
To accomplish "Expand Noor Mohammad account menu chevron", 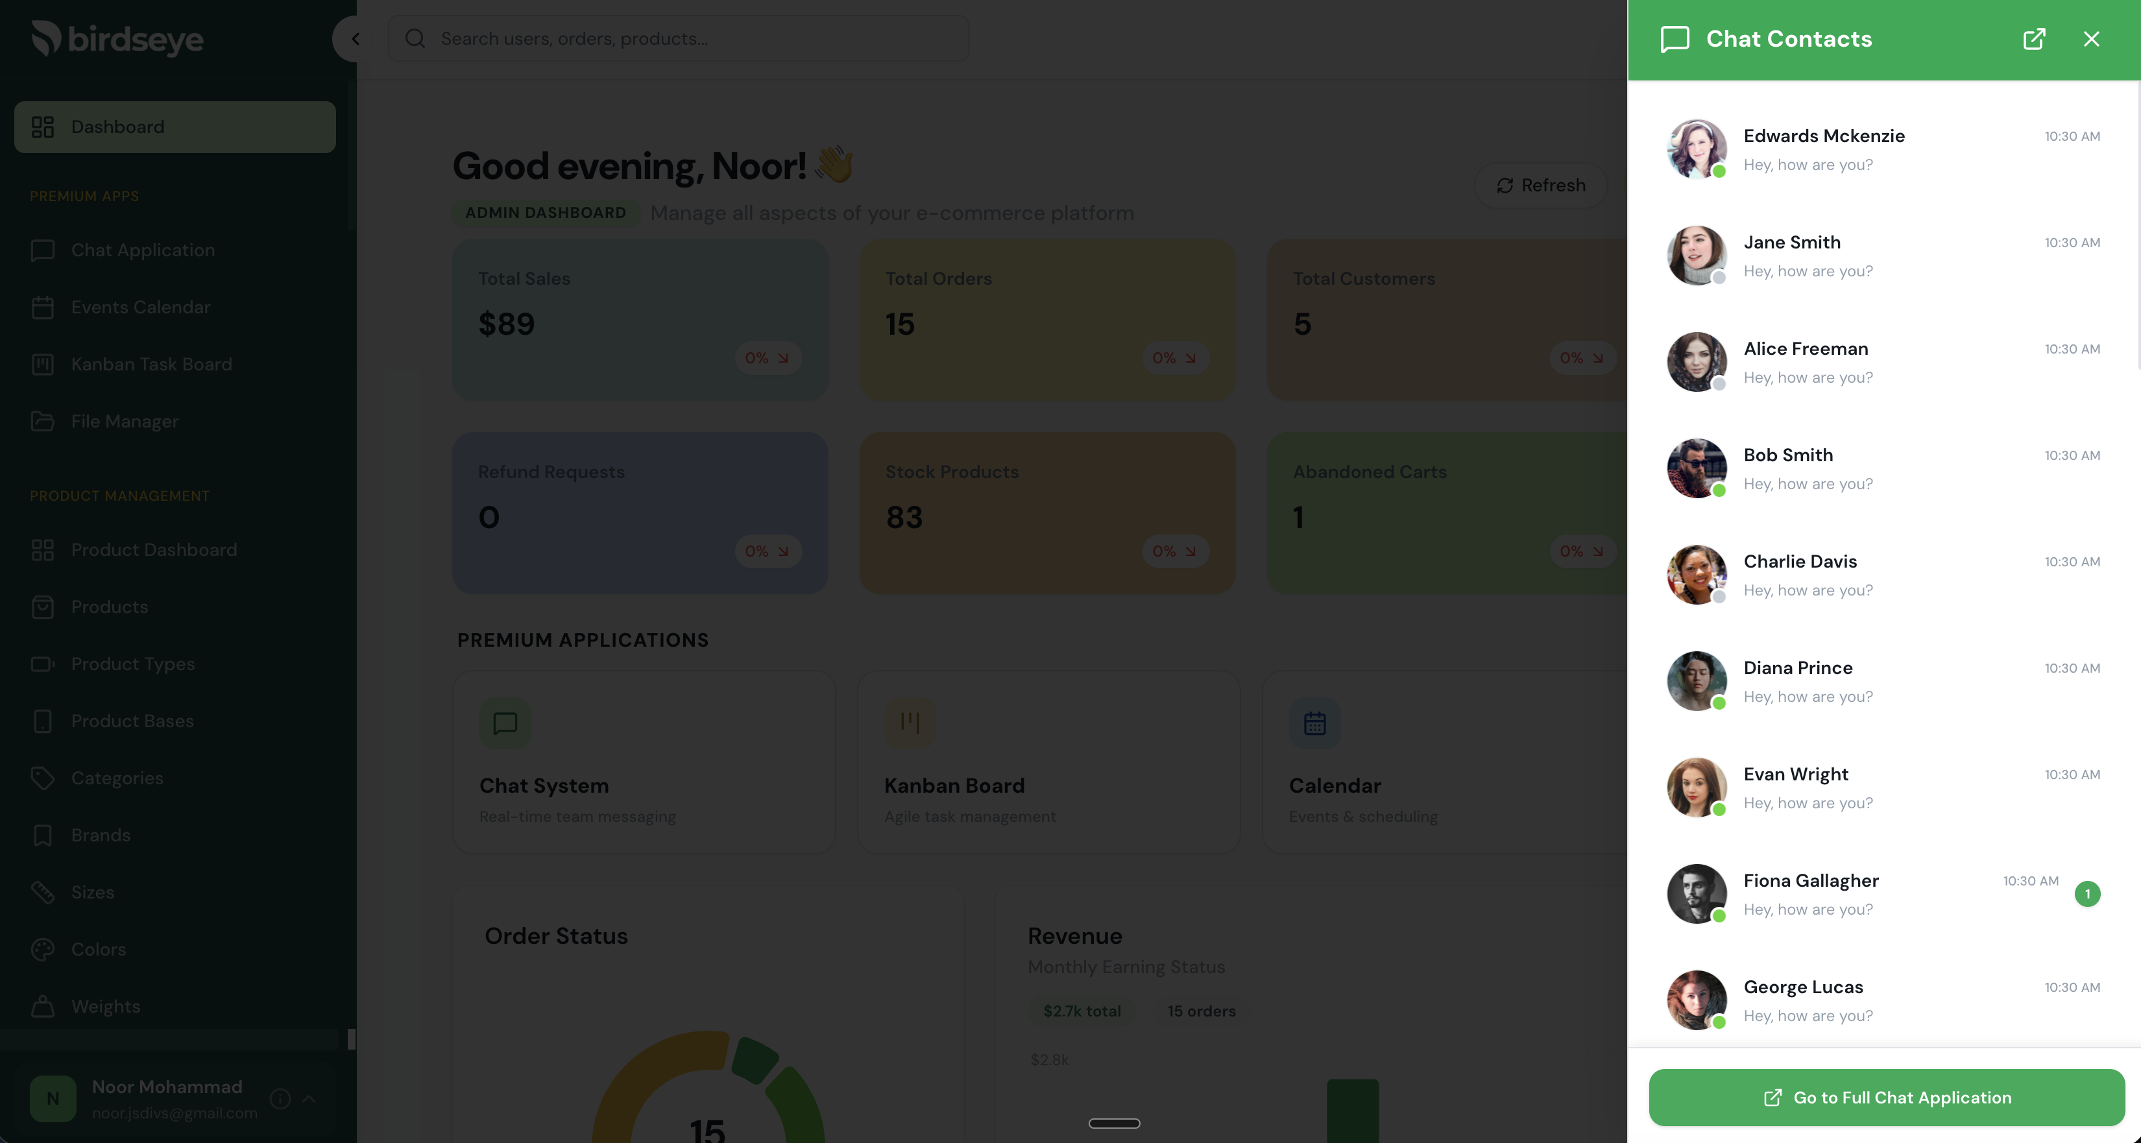I will click(x=309, y=1099).
